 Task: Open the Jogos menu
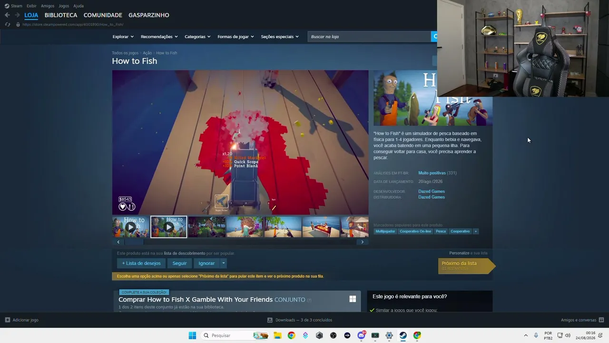point(64,6)
